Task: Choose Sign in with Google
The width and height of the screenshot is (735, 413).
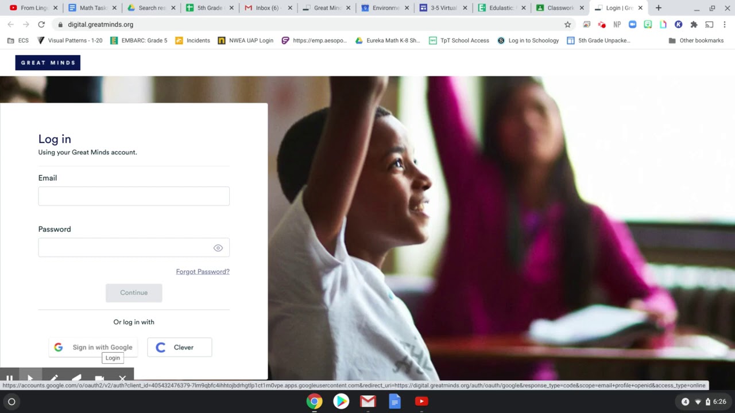Action: pyautogui.click(x=93, y=347)
